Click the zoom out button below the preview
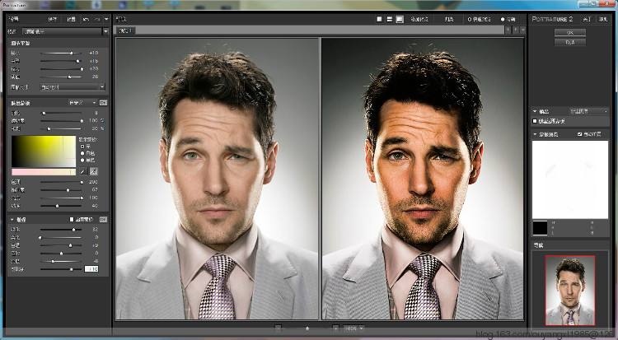Image resolution: width=618 pixels, height=340 pixels. (x=278, y=327)
